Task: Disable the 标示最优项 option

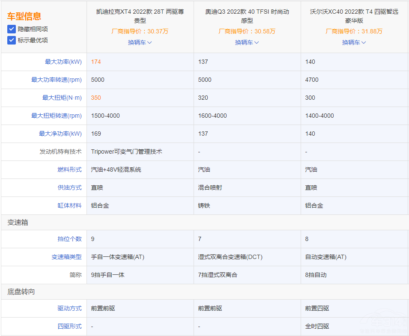Action: pos(11,41)
